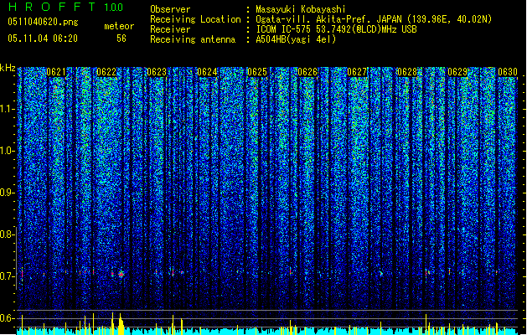The image size is (527, 335).
Task: Click the 0625 time marker
Action: tap(257, 72)
